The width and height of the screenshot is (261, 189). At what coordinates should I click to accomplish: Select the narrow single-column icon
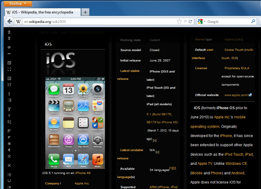click(9, 94)
